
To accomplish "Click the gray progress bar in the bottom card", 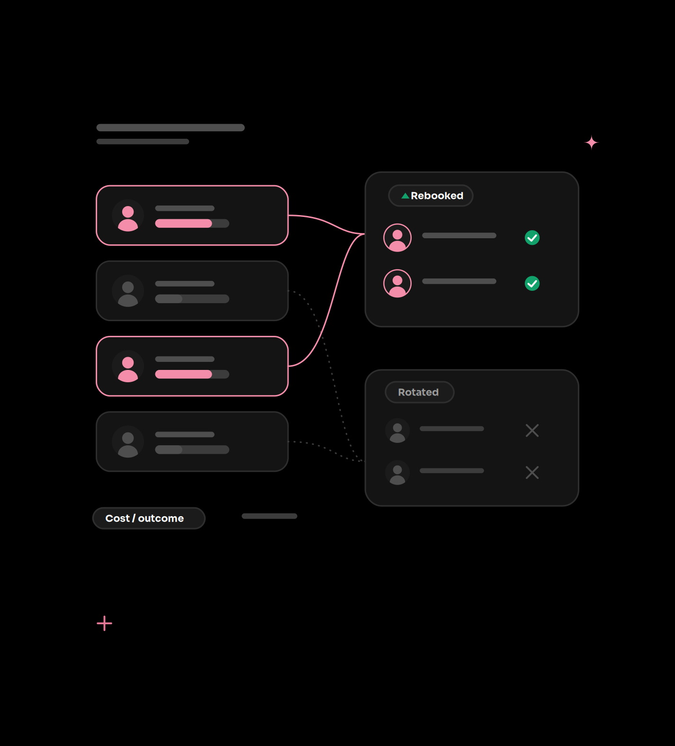I will point(192,449).
